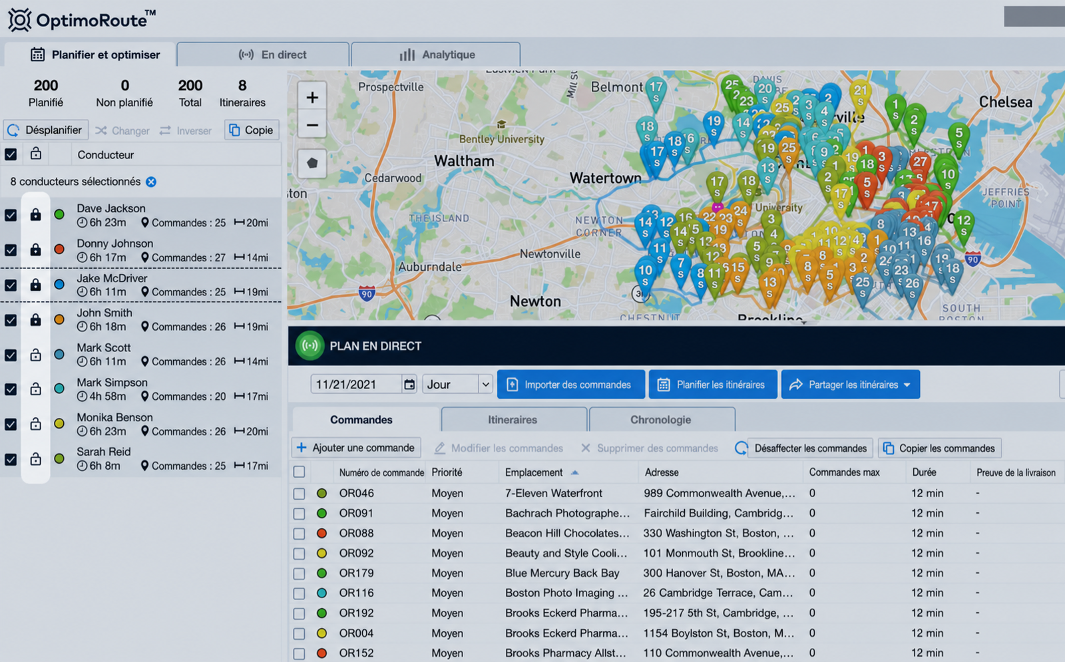Viewport: 1065px width, 662px height.
Task: Click the date field 11/21/2021
Action: [x=357, y=385]
